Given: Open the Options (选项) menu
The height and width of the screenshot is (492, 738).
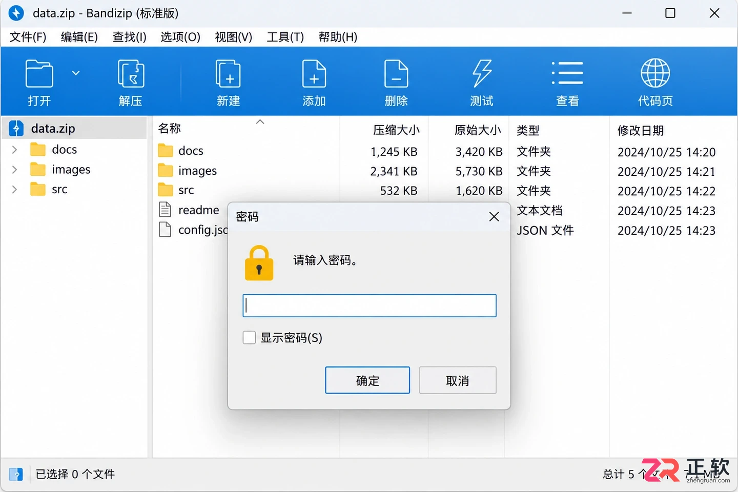Looking at the screenshot, I should (180, 37).
